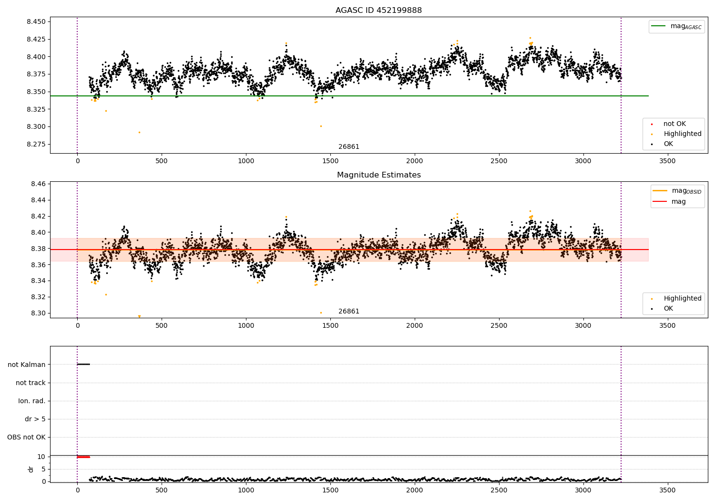Viewport: 715px width, 501px height.
Task: Click the 'Magnitude Estimates' plot title
Action: (378, 175)
